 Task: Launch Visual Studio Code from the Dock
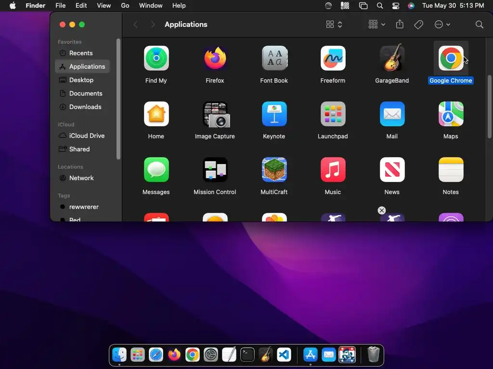[284, 355]
